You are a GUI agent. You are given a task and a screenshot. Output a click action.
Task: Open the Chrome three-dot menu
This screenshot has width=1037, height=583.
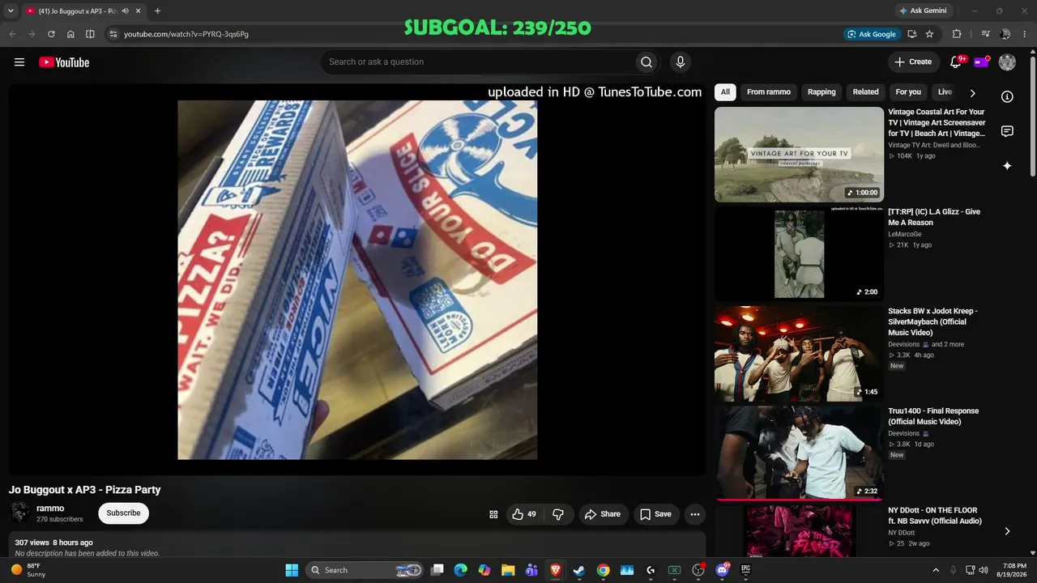[1025, 34]
